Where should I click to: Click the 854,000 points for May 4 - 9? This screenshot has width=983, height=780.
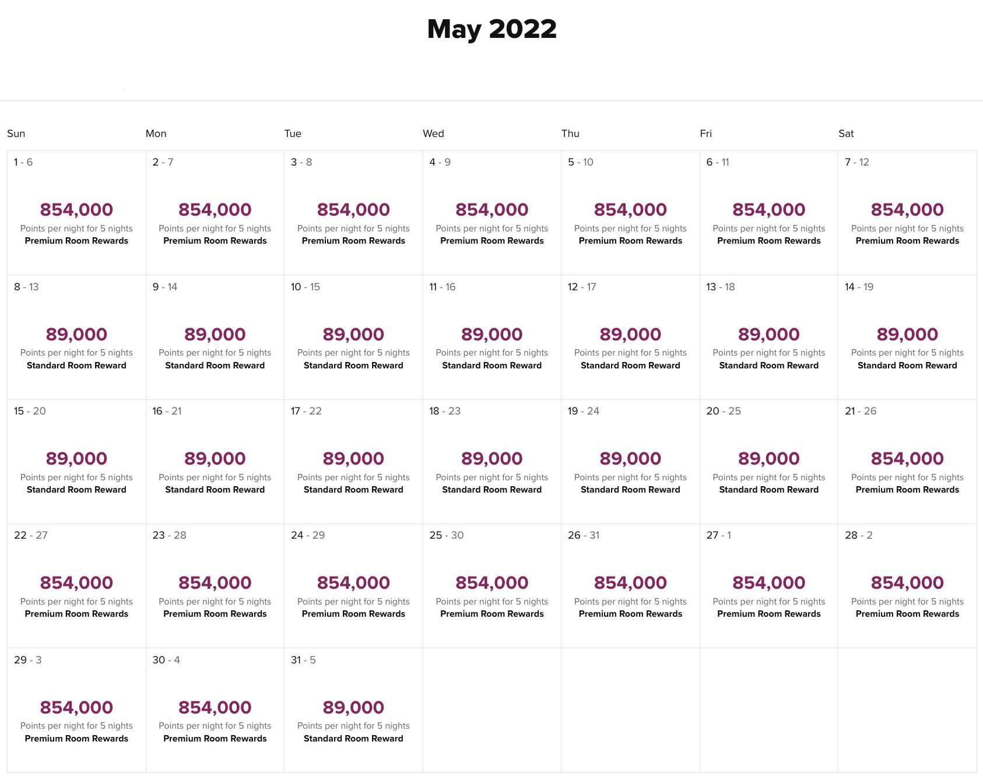pos(492,209)
